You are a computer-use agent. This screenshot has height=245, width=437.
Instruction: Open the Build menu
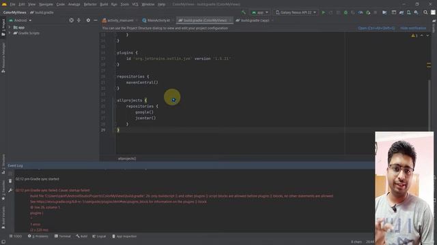click(104, 4)
